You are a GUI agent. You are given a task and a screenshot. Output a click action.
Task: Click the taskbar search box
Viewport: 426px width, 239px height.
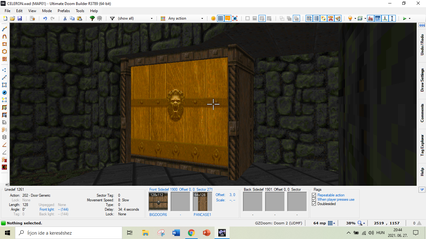click(69, 232)
